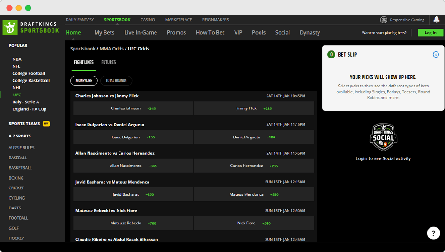This screenshot has width=445, height=252.
Task: Click the Log In button
Action: pyautogui.click(x=430, y=33)
